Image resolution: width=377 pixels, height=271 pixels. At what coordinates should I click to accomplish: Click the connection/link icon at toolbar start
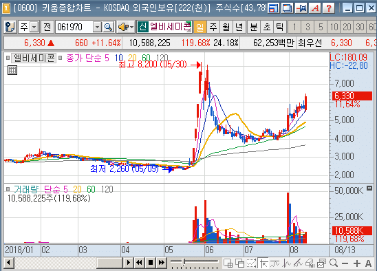[x=10, y=27]
